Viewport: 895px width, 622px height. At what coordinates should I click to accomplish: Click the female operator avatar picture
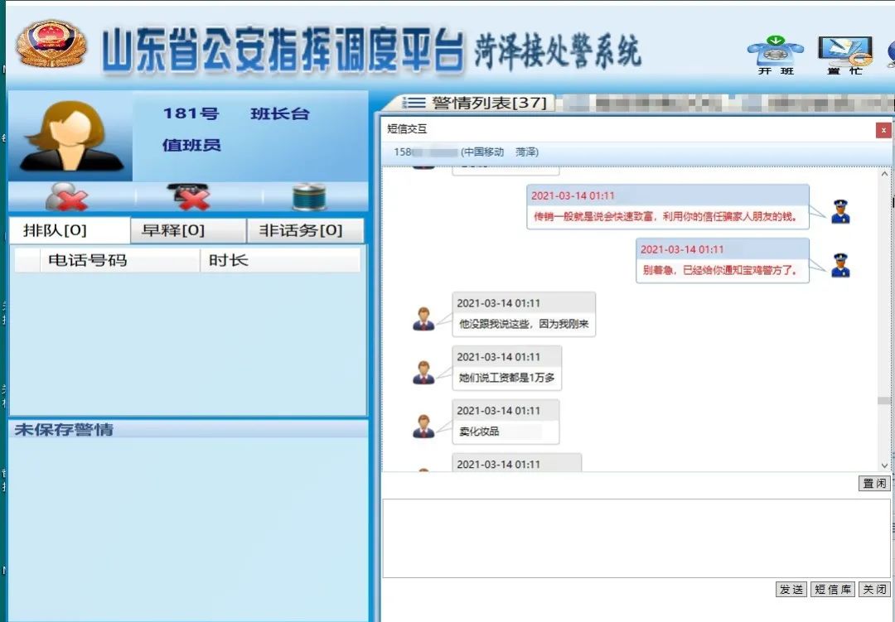click(x=70, y=137)
